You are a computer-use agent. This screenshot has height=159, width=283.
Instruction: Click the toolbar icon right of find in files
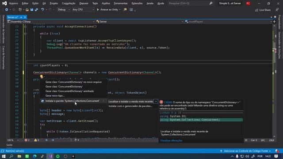[131, 10]
